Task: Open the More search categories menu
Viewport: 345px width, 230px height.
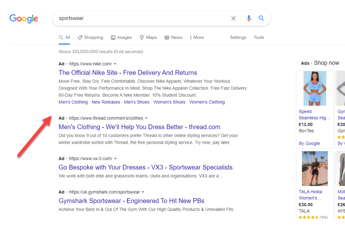Action: click(197, 37)
